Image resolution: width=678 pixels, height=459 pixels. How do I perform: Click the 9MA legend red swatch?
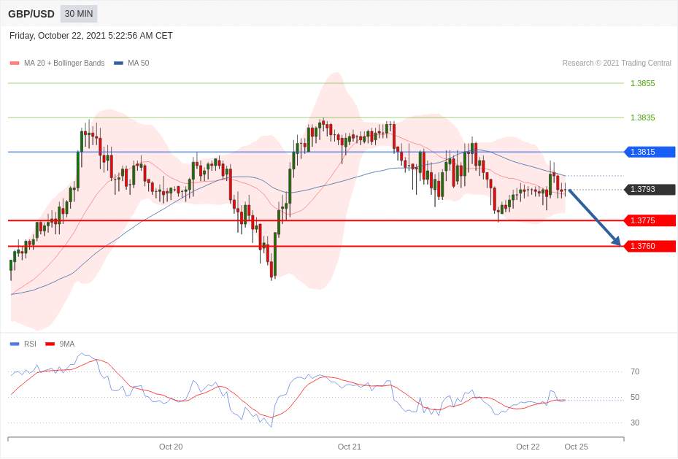pos(50,344)
